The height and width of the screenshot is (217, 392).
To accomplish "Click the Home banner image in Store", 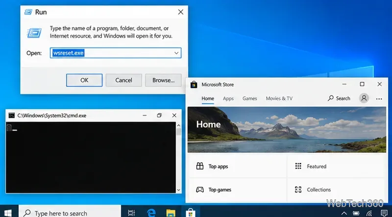I will pyautogui.click(x=287, y=130).
